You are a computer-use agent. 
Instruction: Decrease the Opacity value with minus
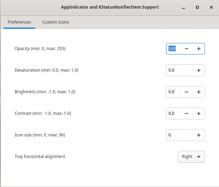click(187, 49)
